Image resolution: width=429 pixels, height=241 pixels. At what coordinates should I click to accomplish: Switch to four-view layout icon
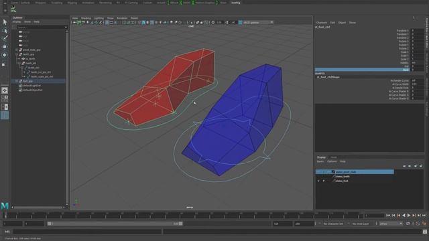[x=5, y=98]
